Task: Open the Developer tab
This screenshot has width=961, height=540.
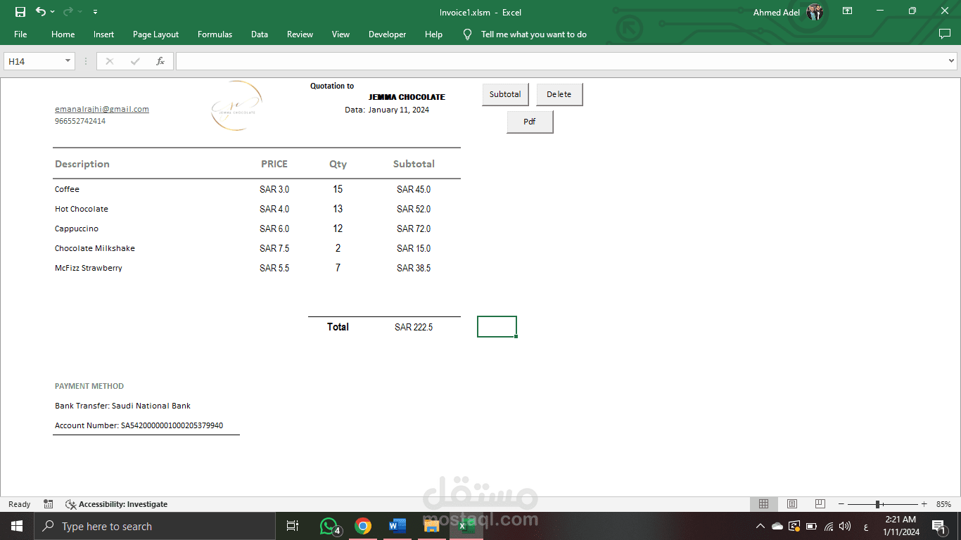Action: click(x=387, y=34)
